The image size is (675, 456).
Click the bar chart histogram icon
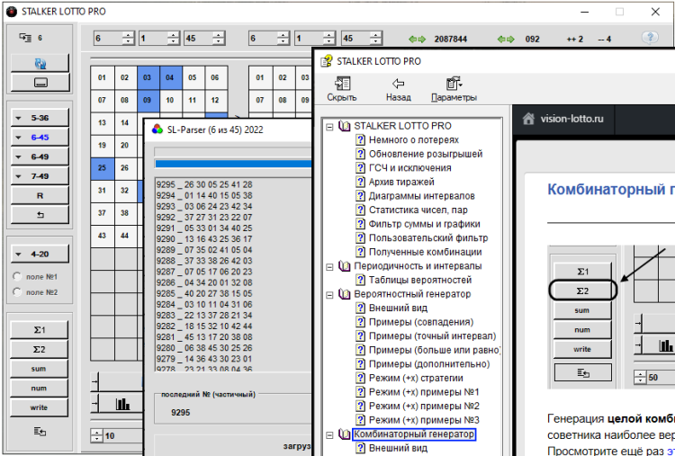click(x=123, y=404)
